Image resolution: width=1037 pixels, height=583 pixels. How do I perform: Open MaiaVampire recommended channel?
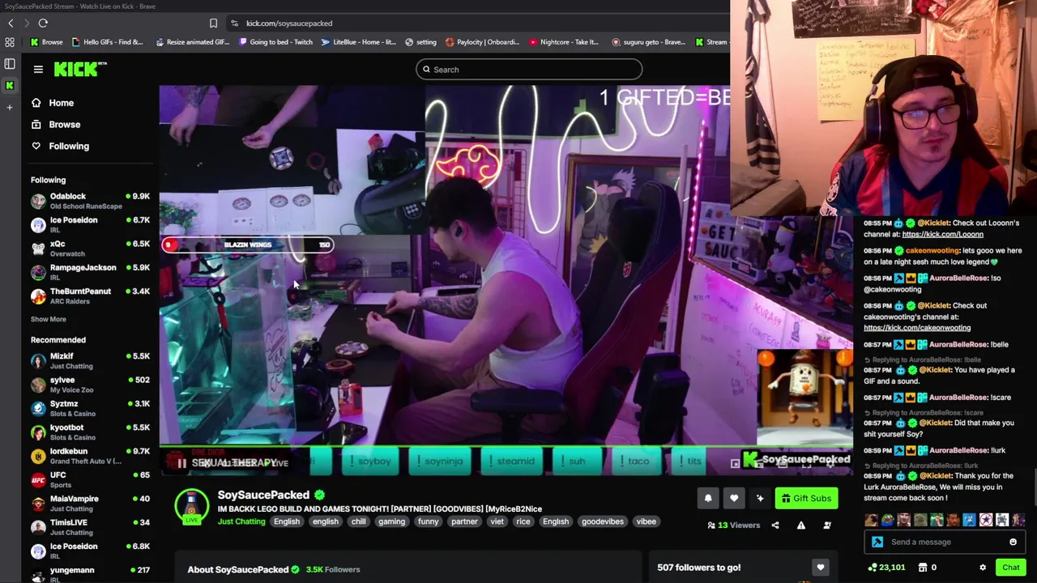point(89,504)
